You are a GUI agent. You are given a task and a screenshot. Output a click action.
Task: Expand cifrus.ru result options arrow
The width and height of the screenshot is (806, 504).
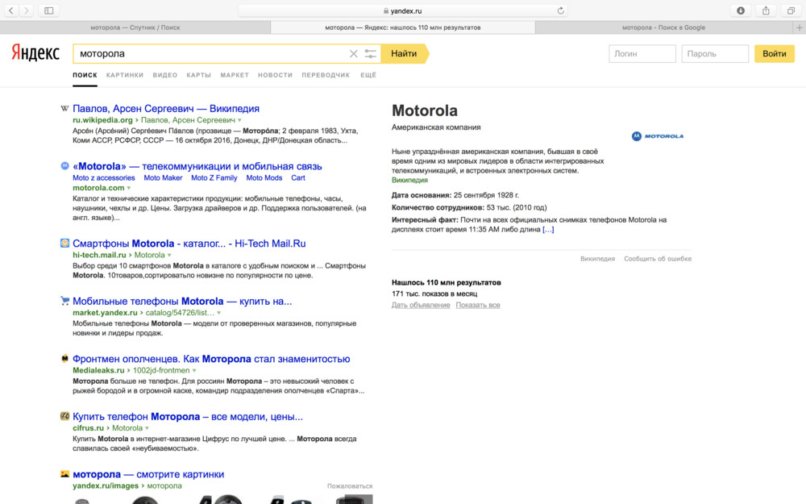point(147,428)
